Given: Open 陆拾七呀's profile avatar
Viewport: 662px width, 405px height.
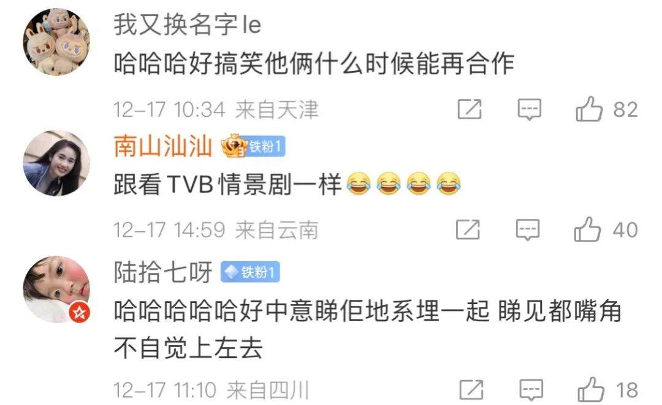Looking at the screenshot, I should coord(56,289).
